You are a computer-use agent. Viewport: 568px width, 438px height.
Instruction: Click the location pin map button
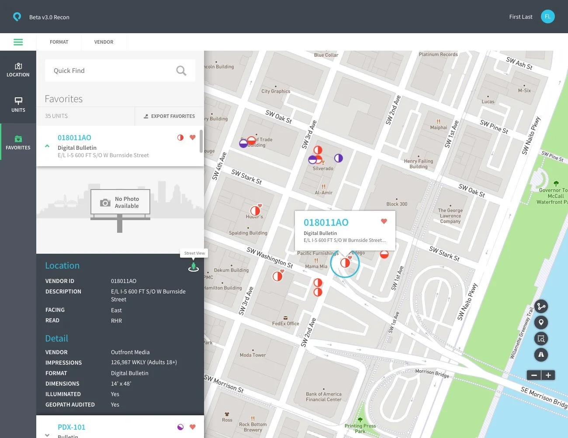[x=541, y=323]
